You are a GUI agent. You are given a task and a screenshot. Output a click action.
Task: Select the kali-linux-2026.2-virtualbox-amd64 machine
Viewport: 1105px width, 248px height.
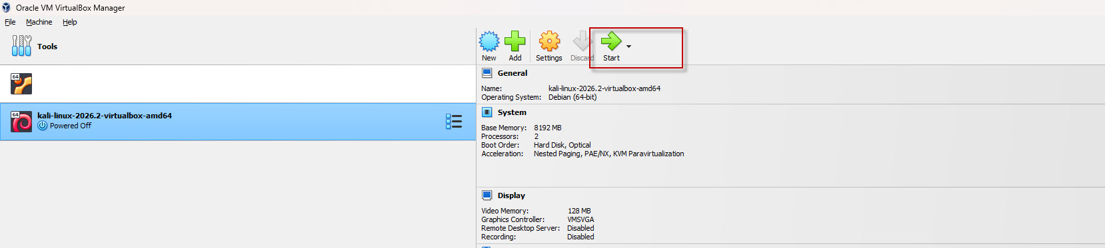point(237,122)
